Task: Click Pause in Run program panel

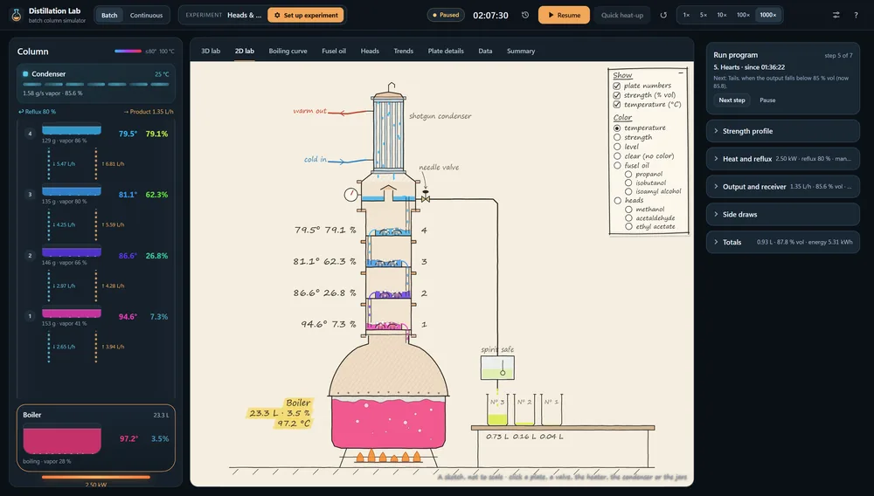Action: click(767, 100)
